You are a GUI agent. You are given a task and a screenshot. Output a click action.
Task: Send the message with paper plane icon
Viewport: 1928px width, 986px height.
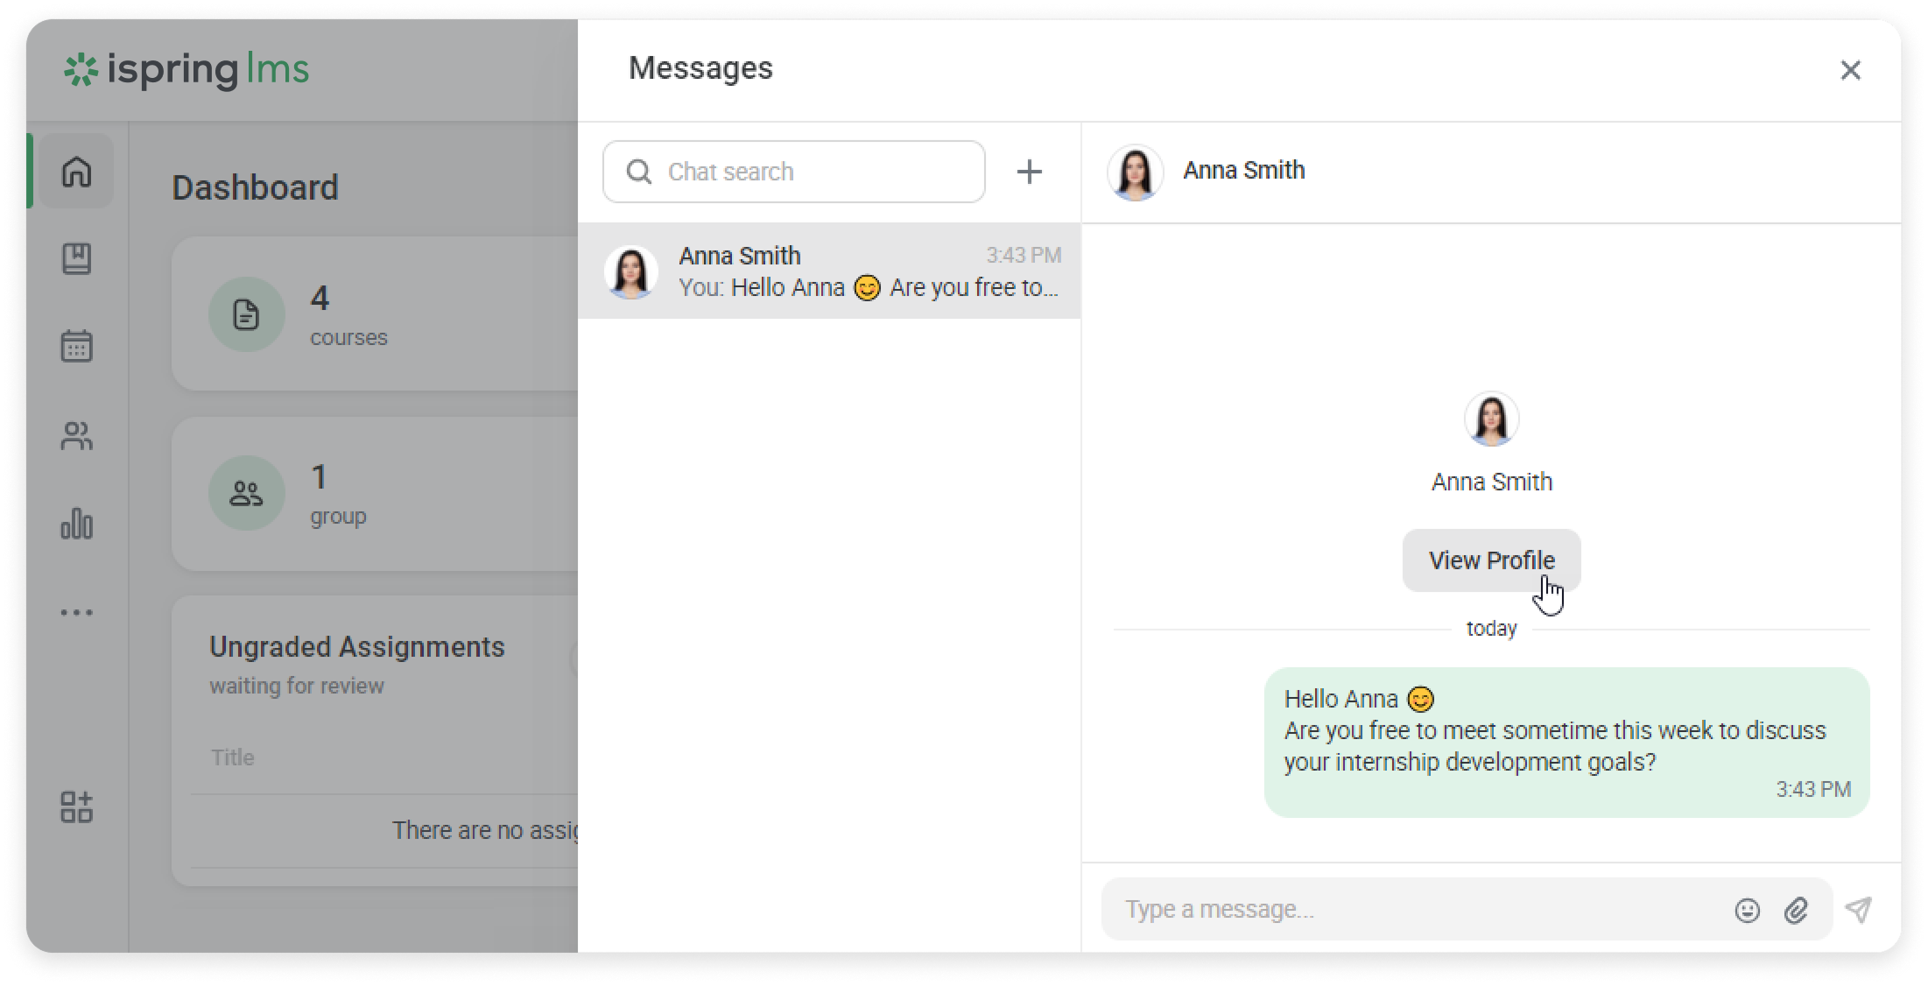pos(1858,910)
